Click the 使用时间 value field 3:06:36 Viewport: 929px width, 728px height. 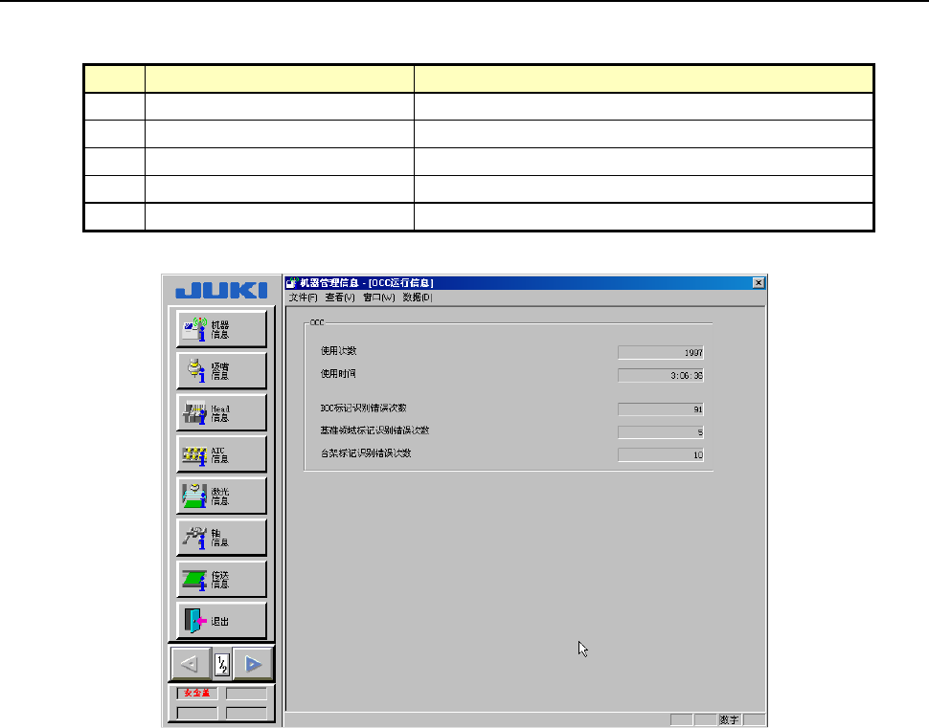coord(661,375)
